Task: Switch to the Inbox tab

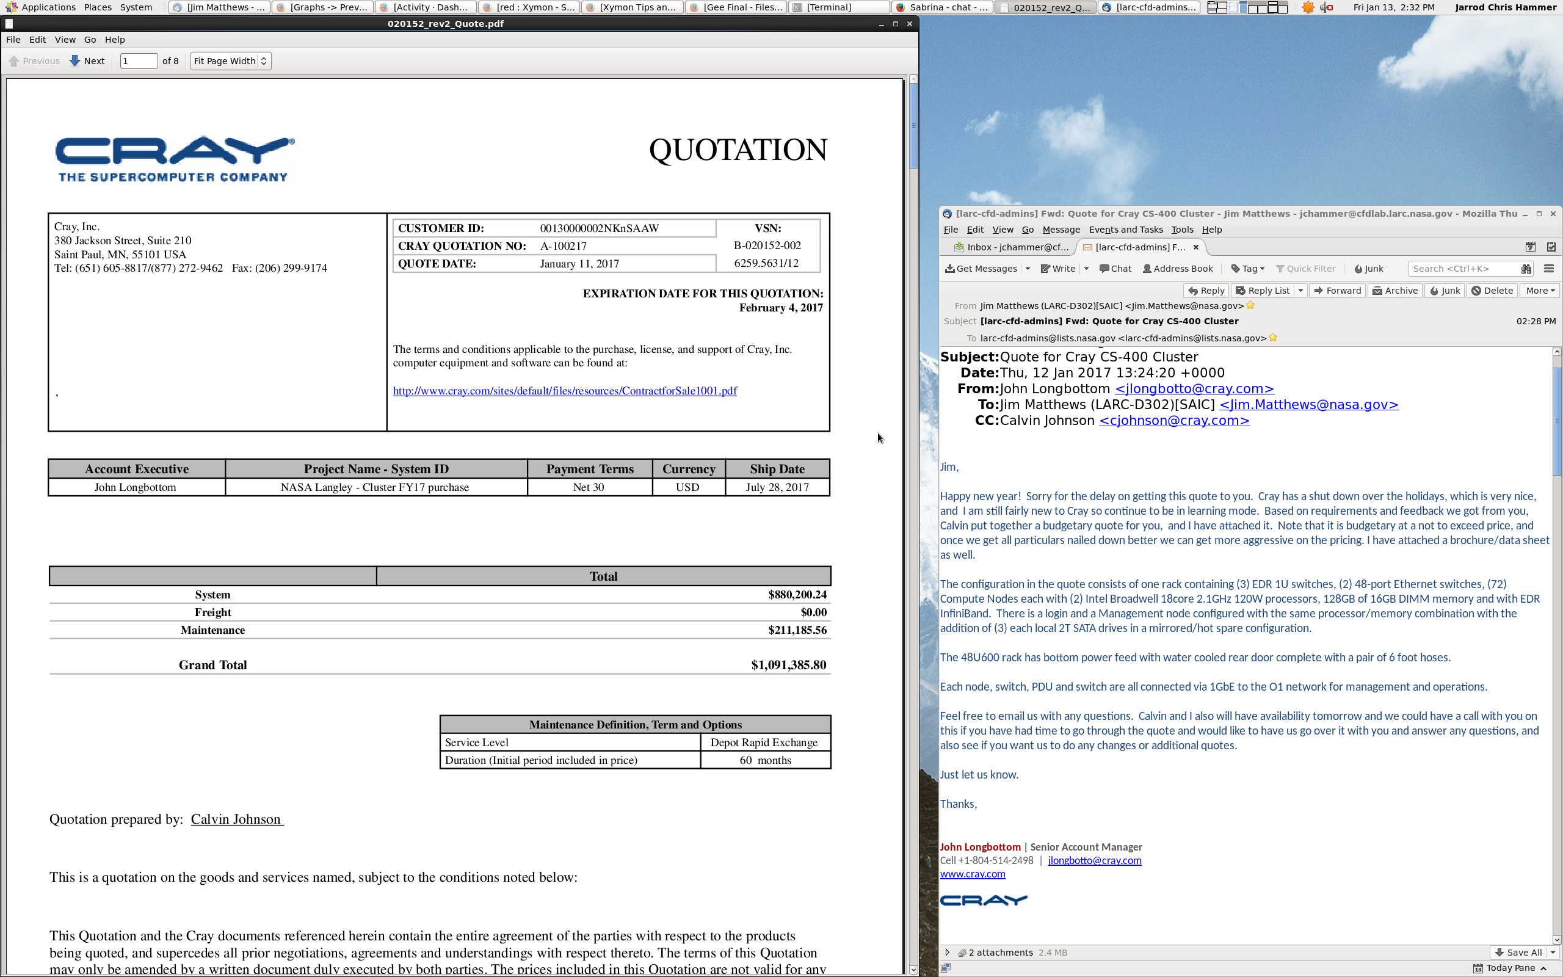Action: point(1012,247)
